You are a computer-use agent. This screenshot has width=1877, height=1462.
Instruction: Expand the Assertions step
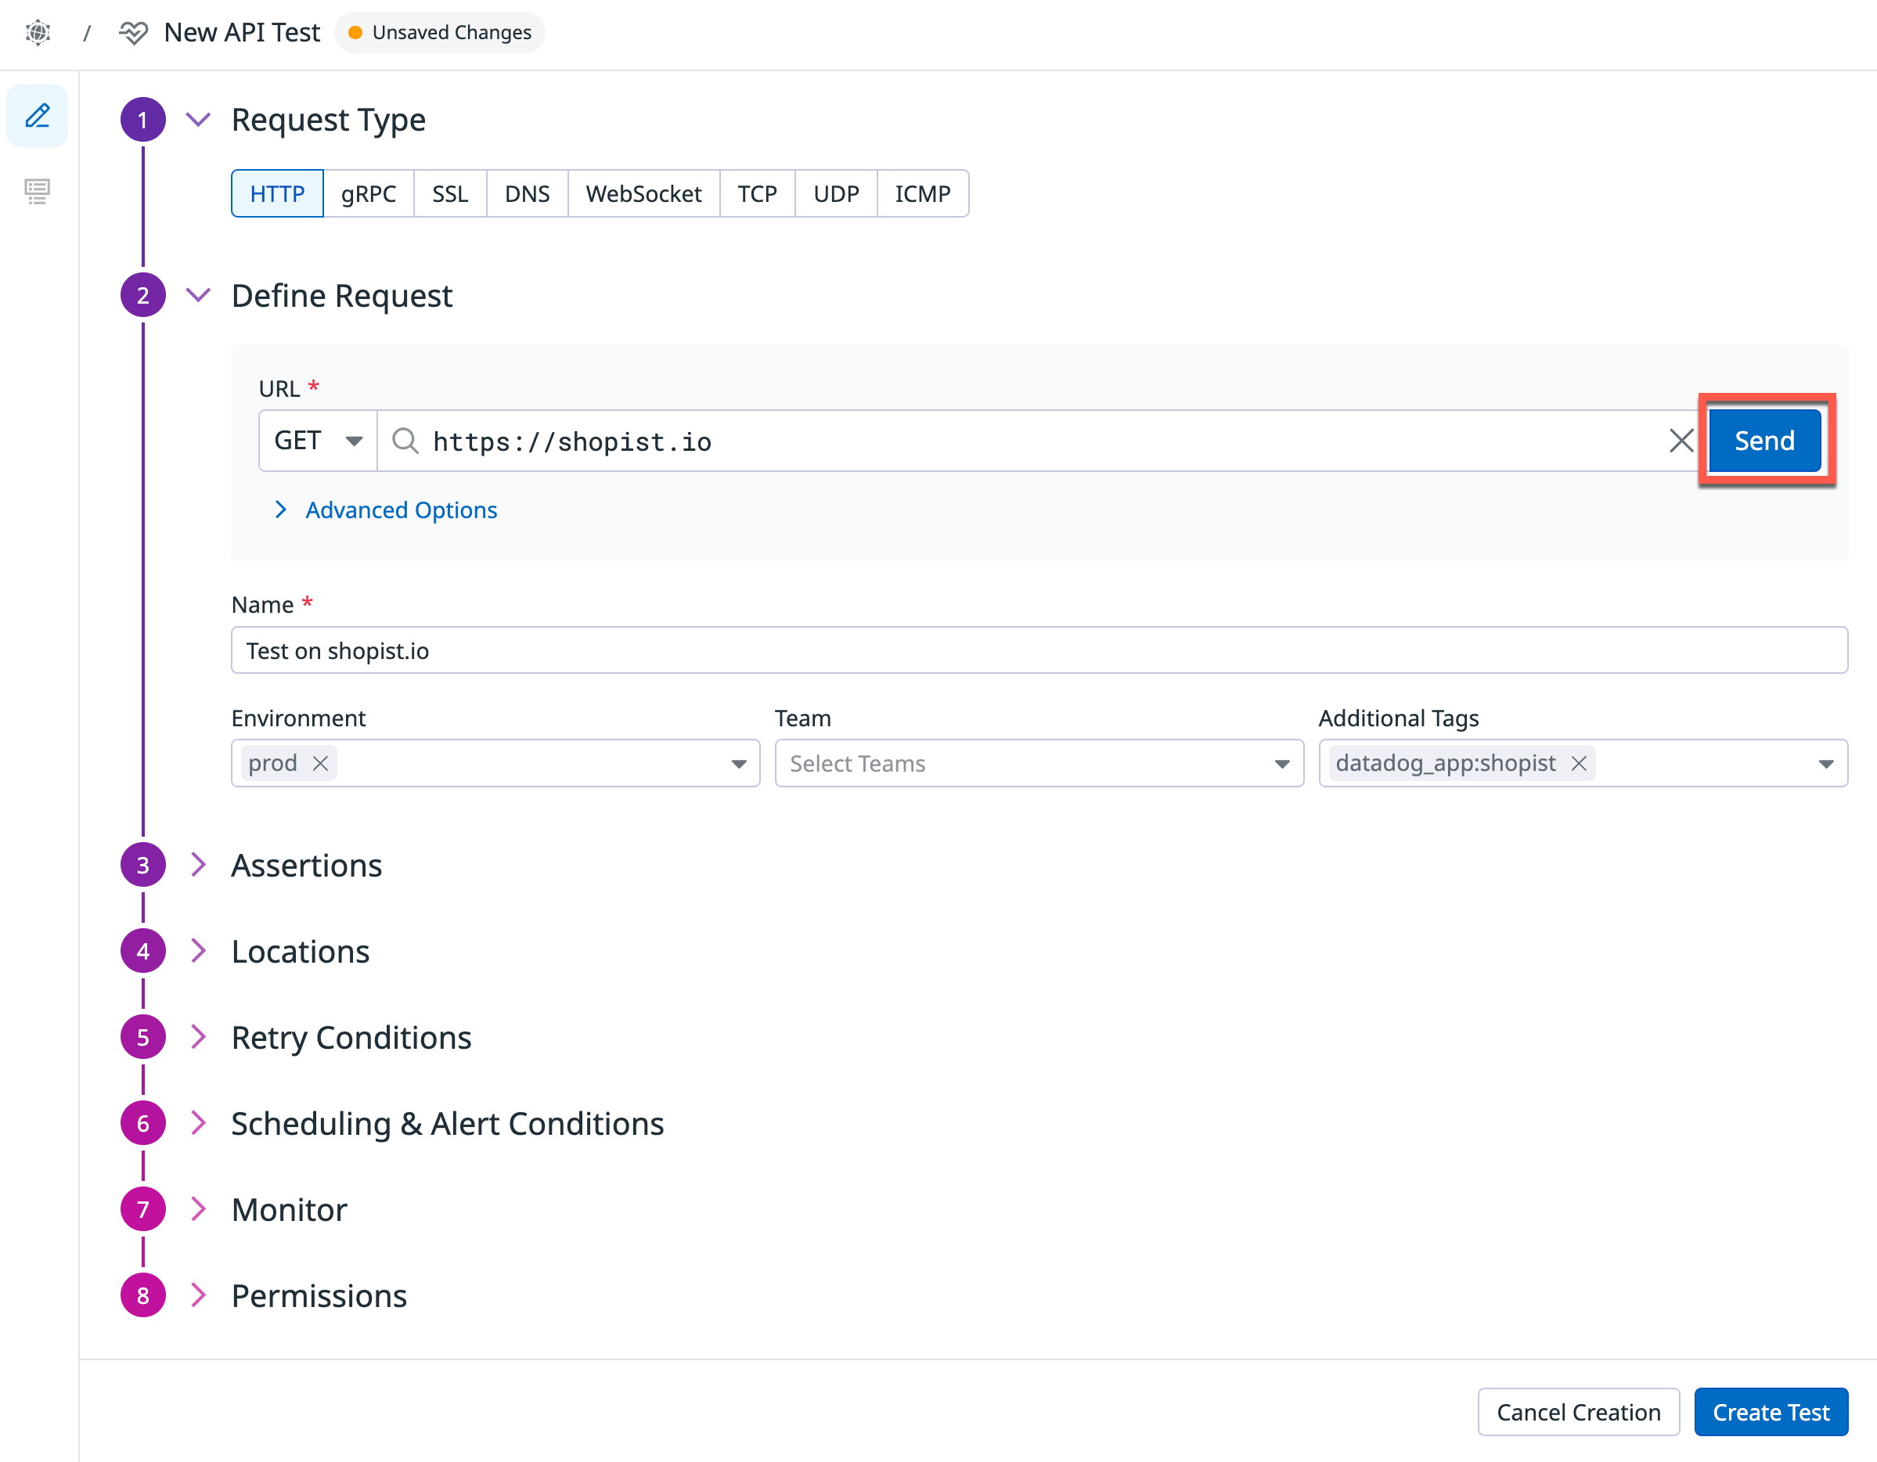coord(306,865)
